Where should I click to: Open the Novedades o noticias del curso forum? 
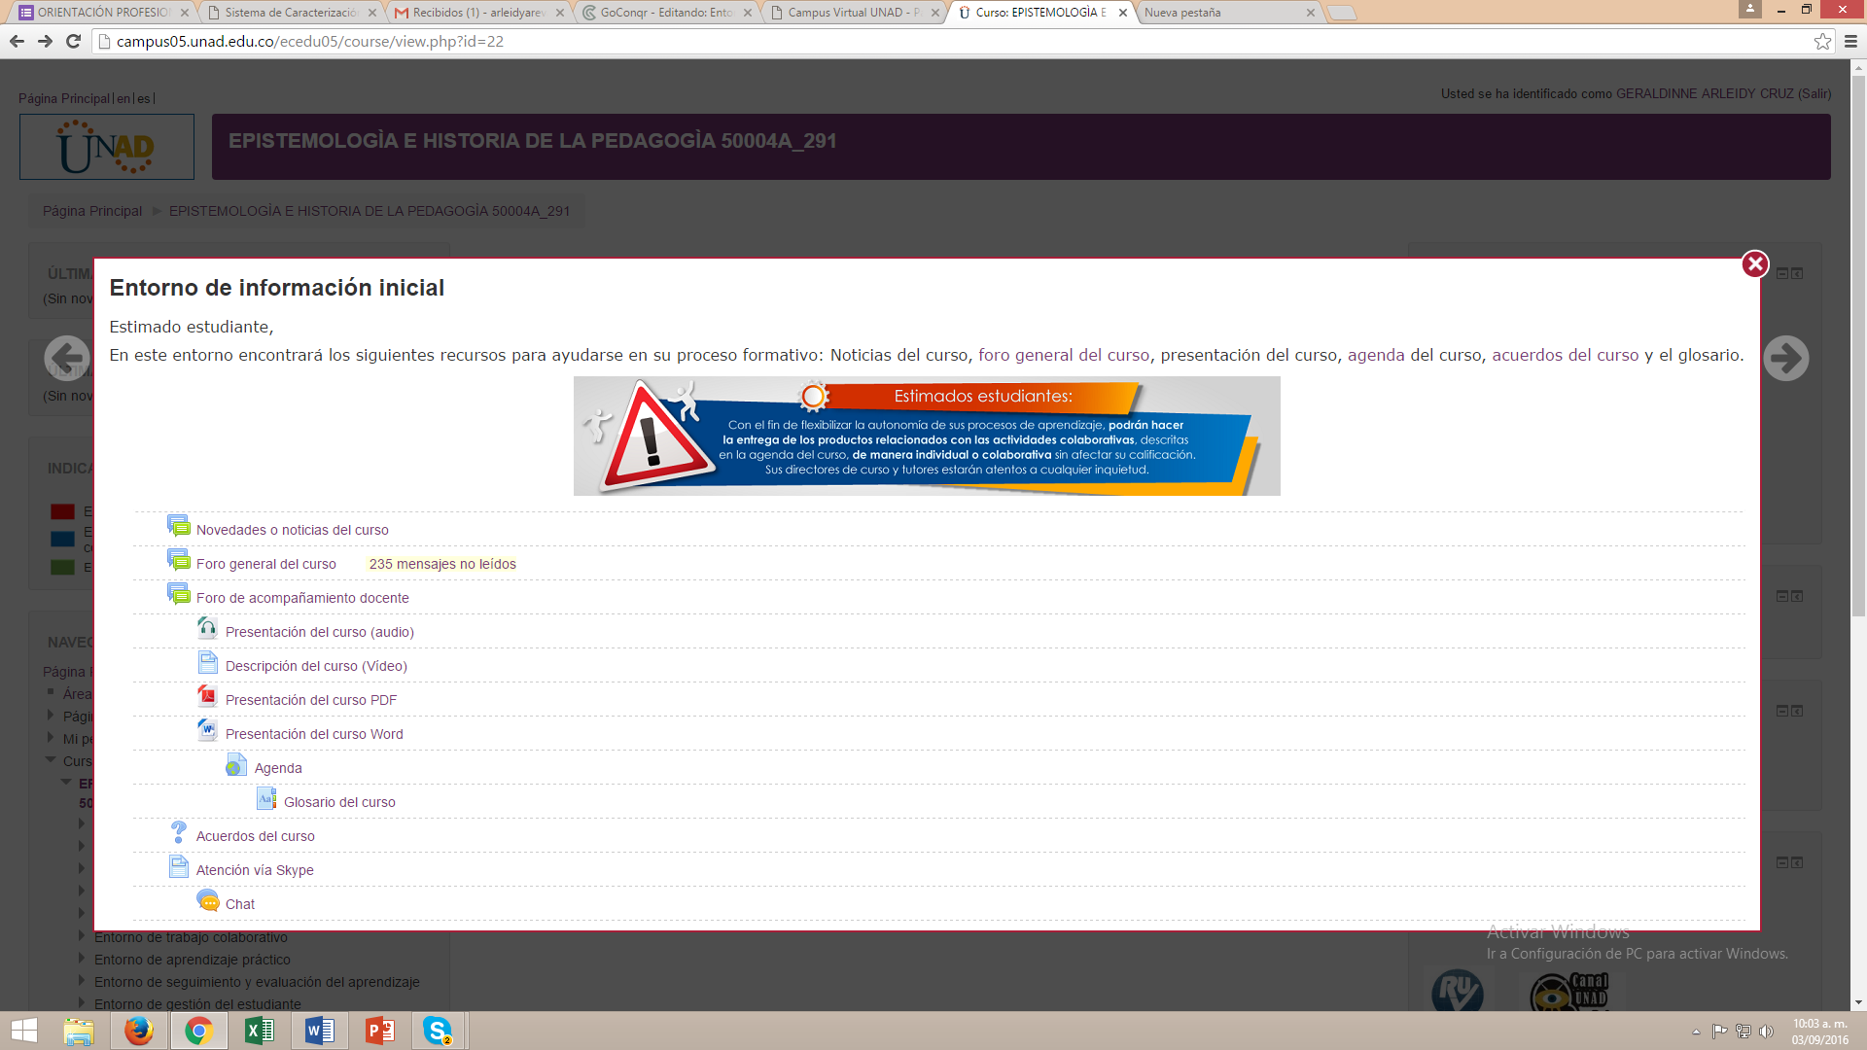(292, 530)
